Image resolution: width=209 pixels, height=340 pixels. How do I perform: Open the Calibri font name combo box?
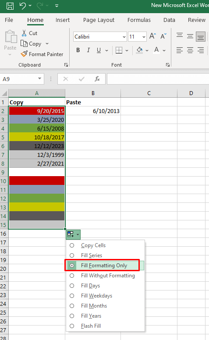(x=100, y=37)
